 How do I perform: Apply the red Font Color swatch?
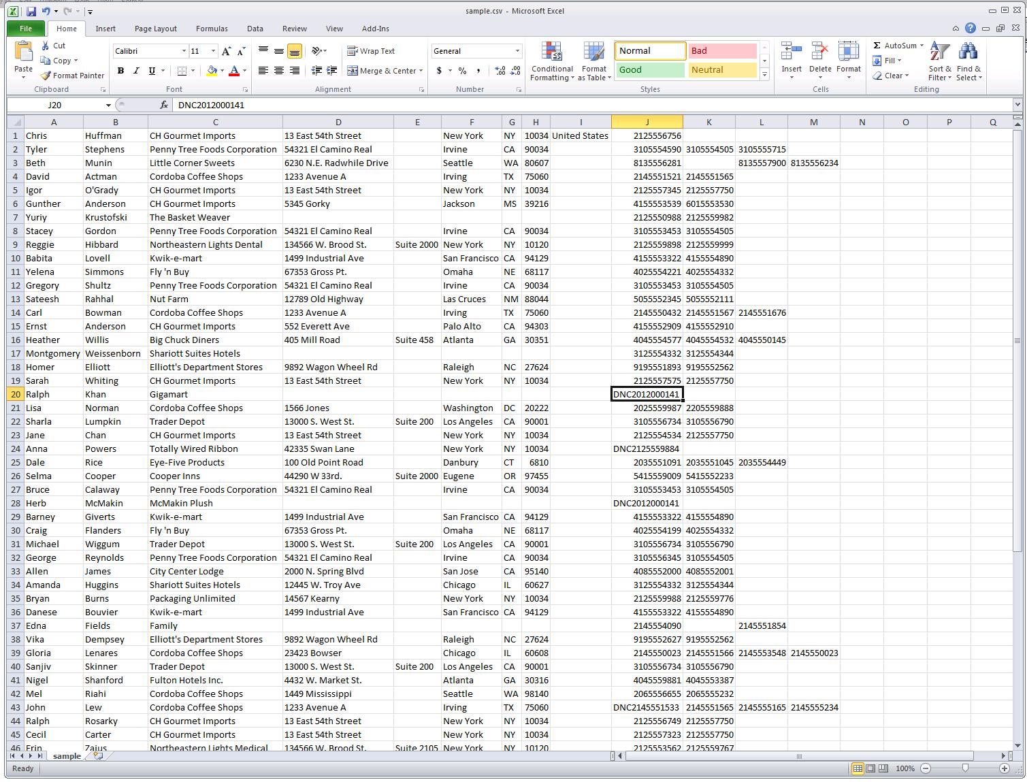pos(234,71)
